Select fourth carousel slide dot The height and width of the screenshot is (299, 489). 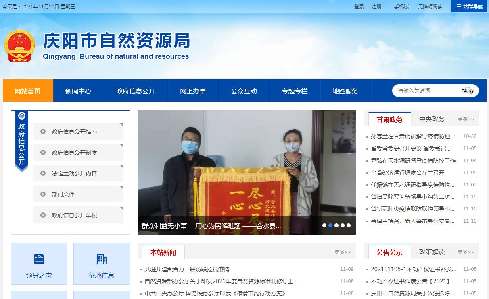pyautogui.click(x=343, y=225)
